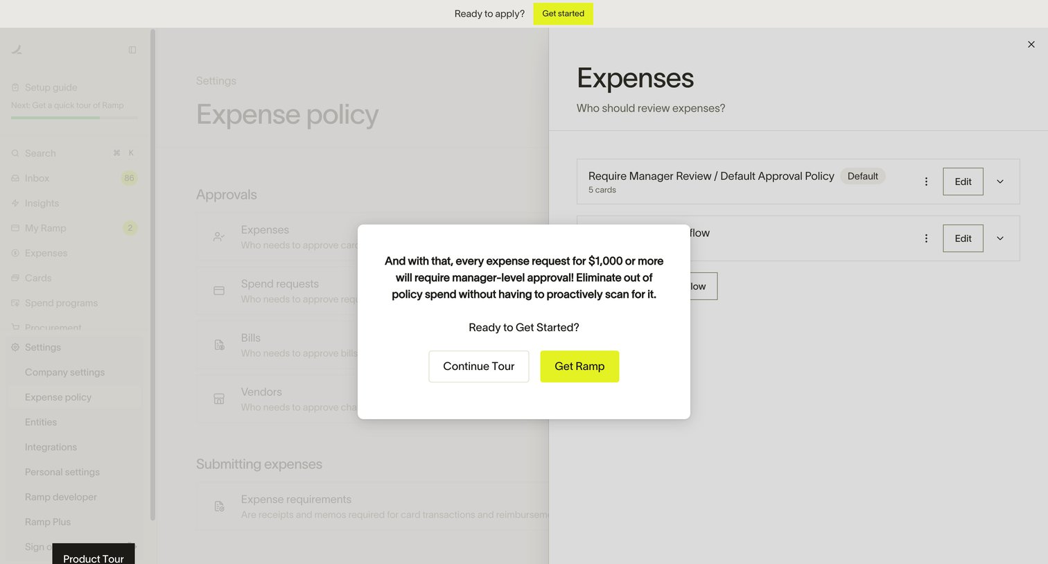Collapse the sidebar with panel icon
This screenshot has width=1048, height=564.
click(132, 50)
